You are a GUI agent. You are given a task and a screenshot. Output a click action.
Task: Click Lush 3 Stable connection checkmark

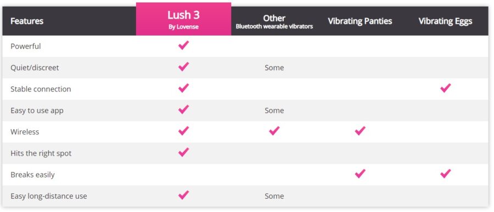tap(183, 88)
